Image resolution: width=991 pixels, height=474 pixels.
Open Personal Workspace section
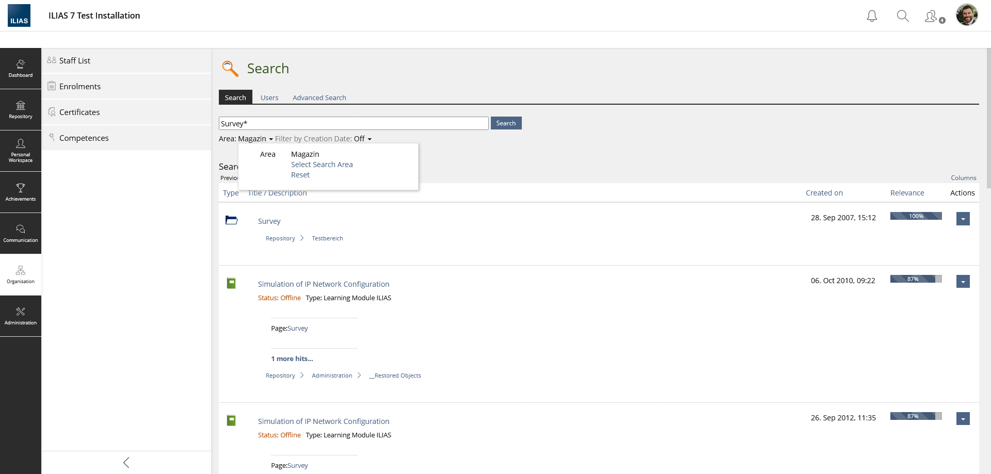21,151
